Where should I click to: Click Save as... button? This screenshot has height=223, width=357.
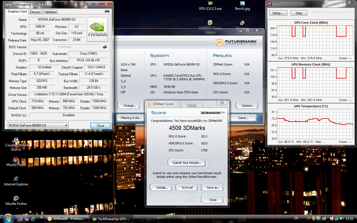(213, 188)
